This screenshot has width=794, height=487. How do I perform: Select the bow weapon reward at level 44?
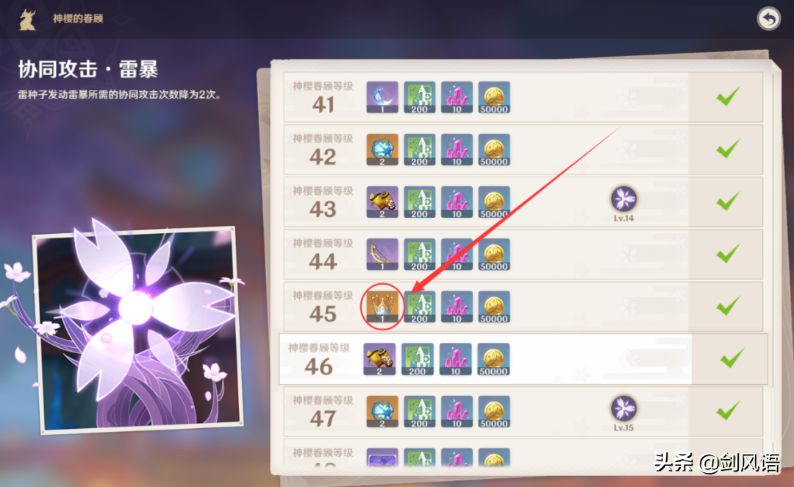pyautogui.click(x=382, y=255)
